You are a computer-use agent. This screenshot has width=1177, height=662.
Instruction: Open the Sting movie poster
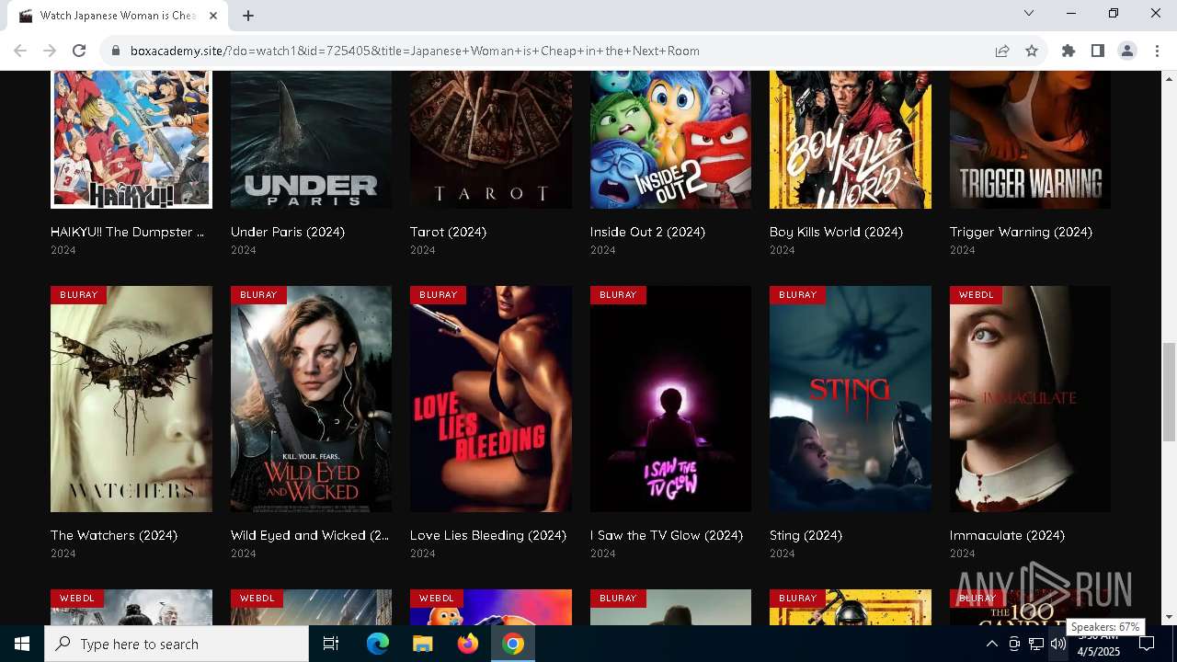tap(851, 399)
